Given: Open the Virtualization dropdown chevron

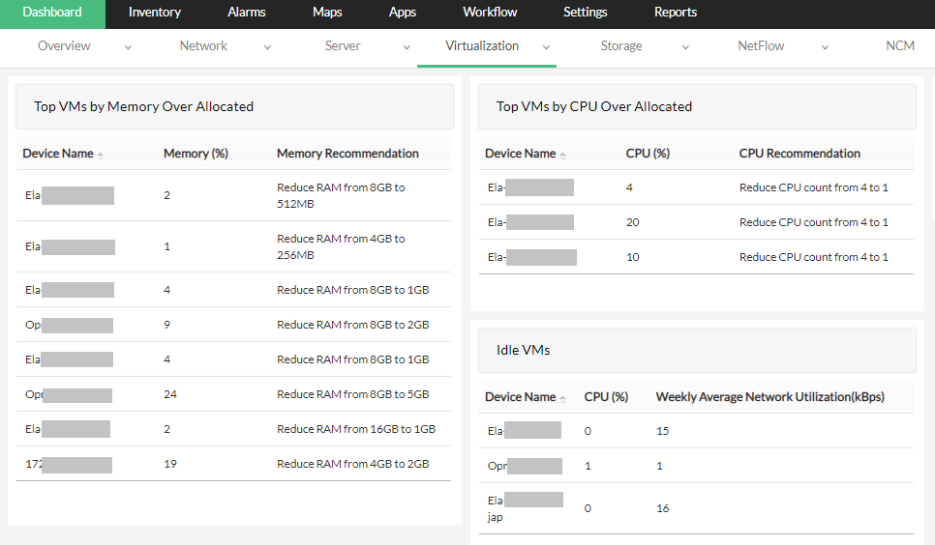Looking at the screenshot, I should tap(546, 46).
